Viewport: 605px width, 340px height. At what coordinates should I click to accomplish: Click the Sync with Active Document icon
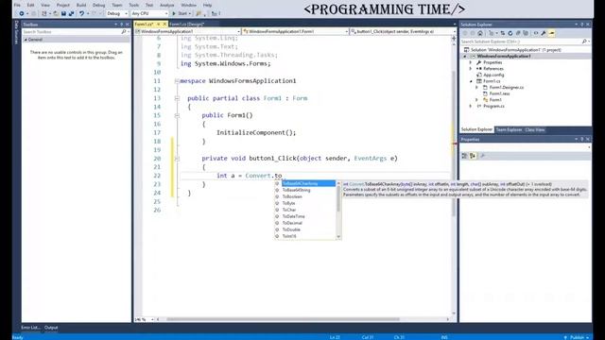(502, 34)
